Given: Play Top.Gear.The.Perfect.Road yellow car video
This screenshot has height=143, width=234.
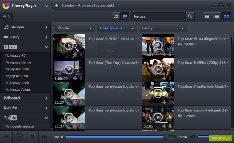Looking at the screenshot, I should pos(158,94).
